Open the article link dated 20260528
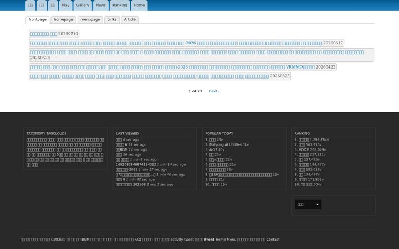399x249 pixels. point(197,53)
